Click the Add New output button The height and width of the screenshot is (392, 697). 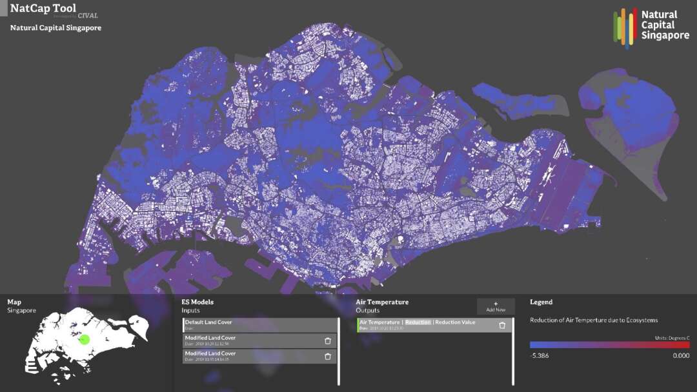click(x=496, y=307)
